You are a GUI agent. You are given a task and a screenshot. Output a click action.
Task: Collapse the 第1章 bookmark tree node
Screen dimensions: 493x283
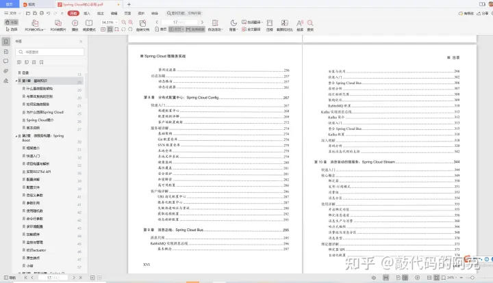[16, 81]
